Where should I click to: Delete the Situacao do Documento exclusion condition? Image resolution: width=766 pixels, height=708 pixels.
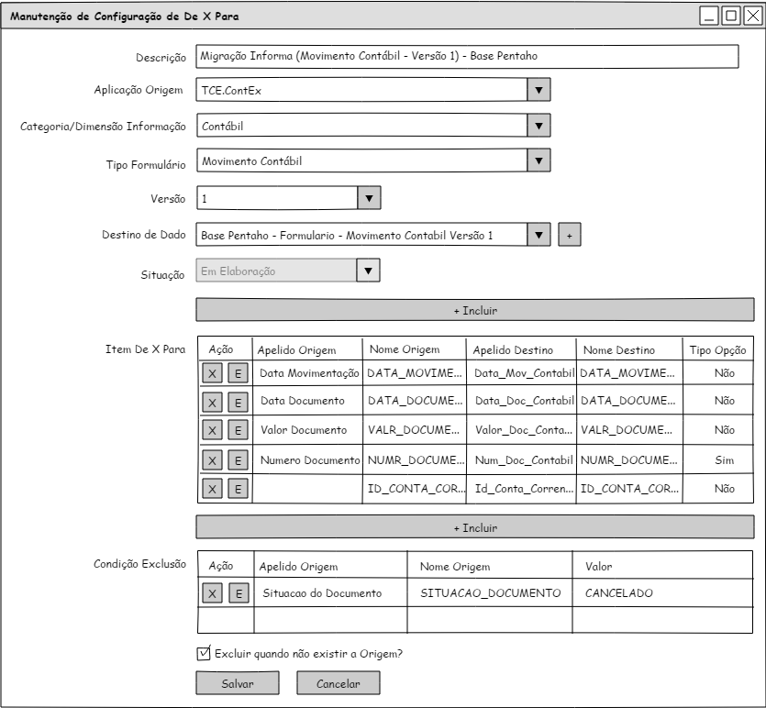[212, 593]
